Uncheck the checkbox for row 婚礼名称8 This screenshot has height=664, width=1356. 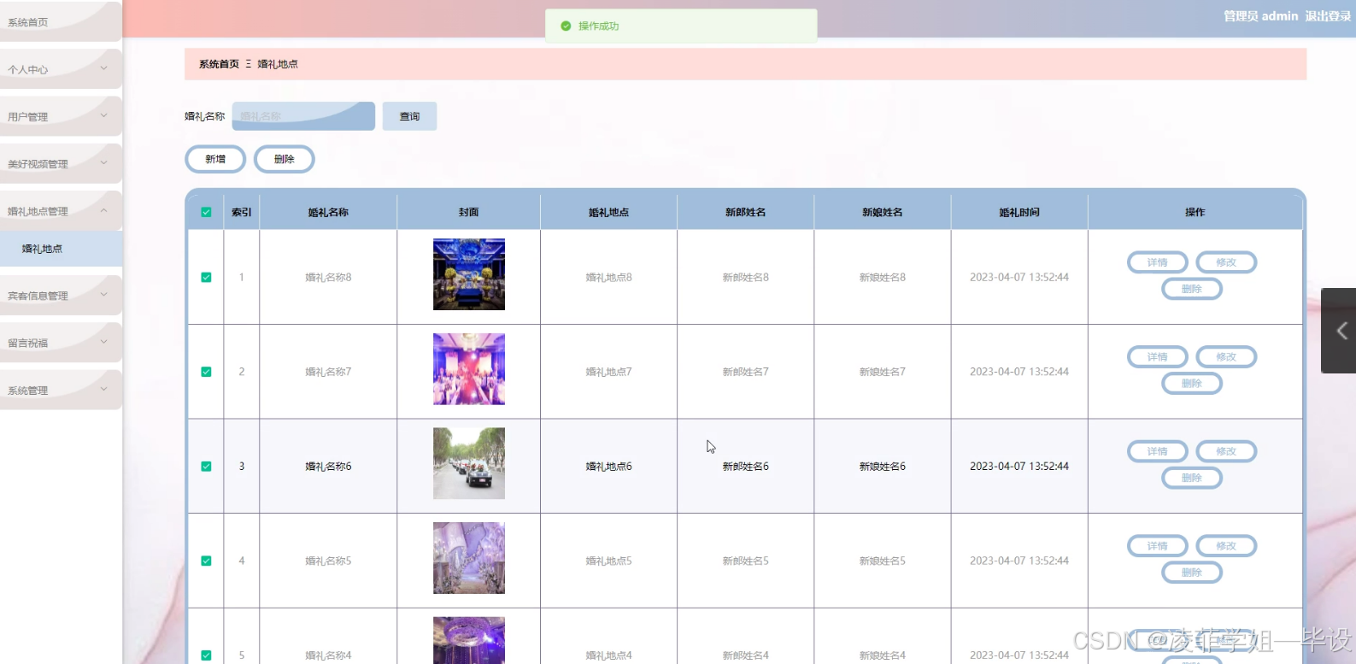(x=206, y=277)
